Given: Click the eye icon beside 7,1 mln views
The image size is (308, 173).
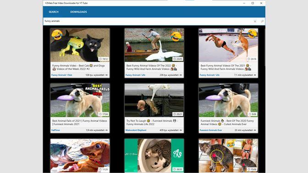Looking at the screenshot, I should point(255,75).
